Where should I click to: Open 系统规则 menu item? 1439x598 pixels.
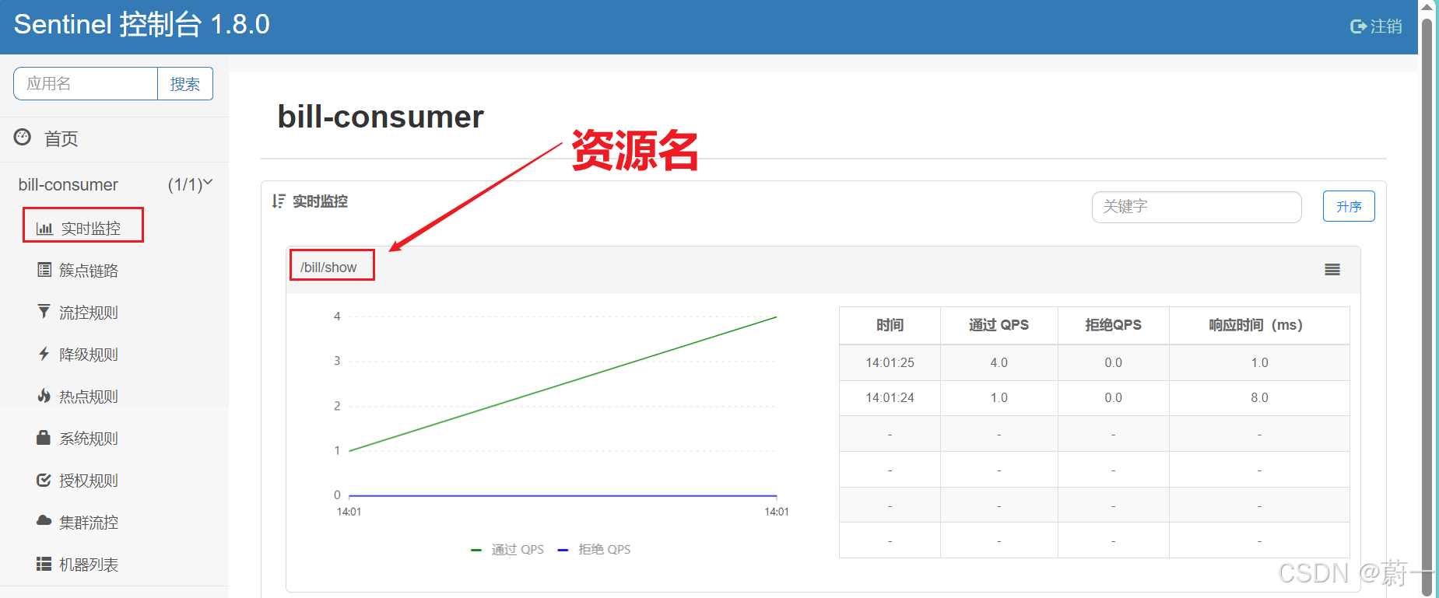click(89, 439)
